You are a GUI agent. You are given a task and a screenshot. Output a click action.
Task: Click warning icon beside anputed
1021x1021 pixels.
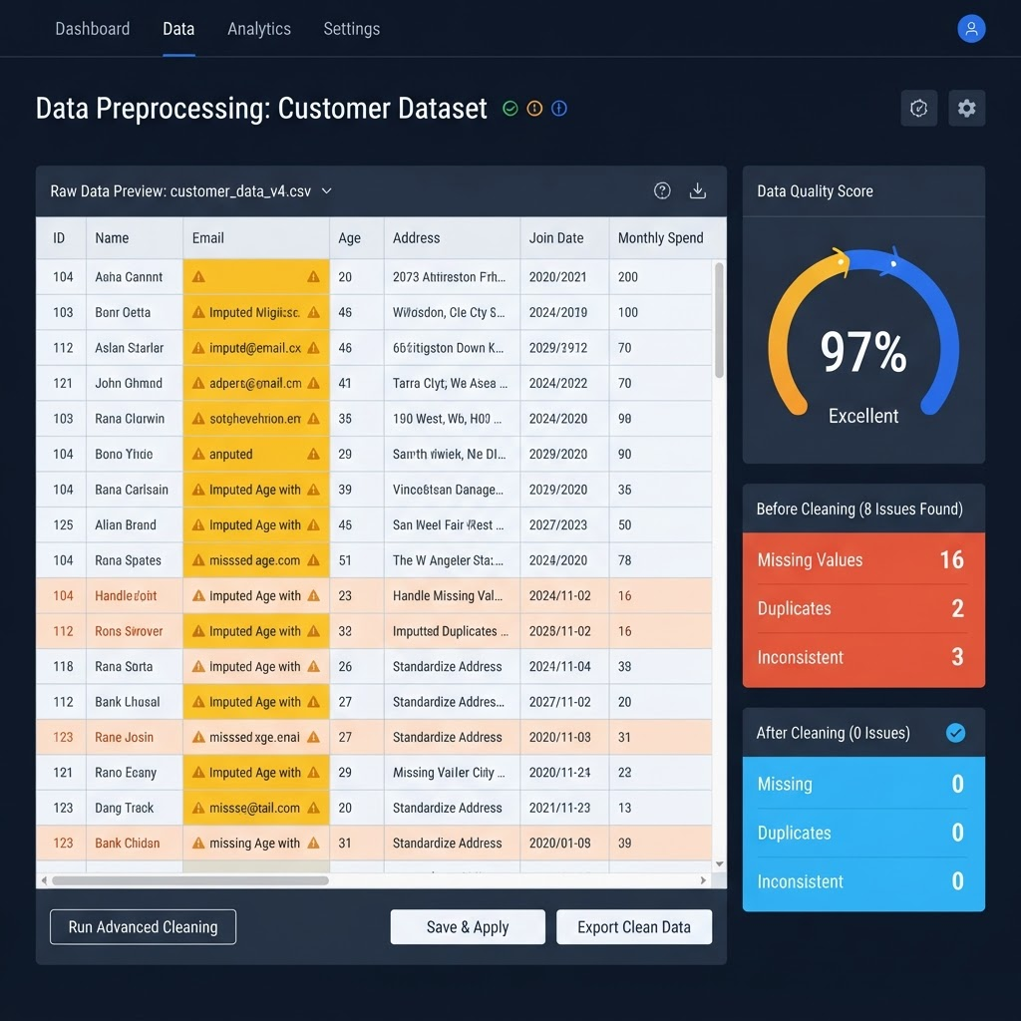(x=198, y=454)
